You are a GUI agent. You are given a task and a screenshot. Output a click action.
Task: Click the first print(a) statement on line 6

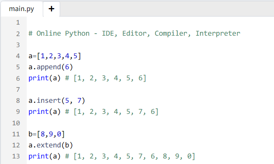44,78
